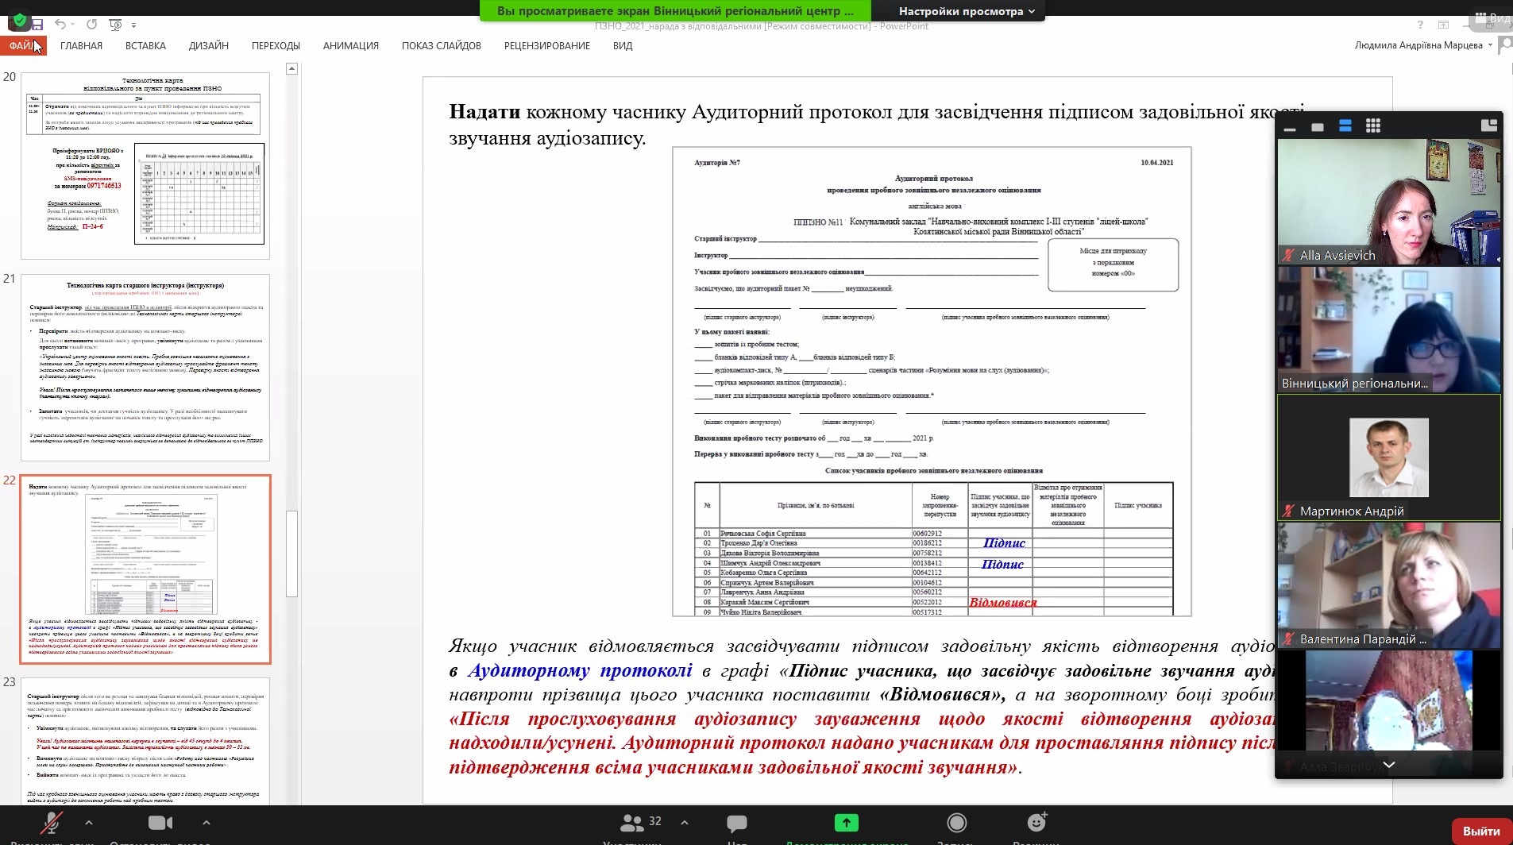This screenshot has height=845, width=1513.
Task: Open the ПОКАЗ СЛАЙДОВ ribbon tab
Action: tap(441, 46)
